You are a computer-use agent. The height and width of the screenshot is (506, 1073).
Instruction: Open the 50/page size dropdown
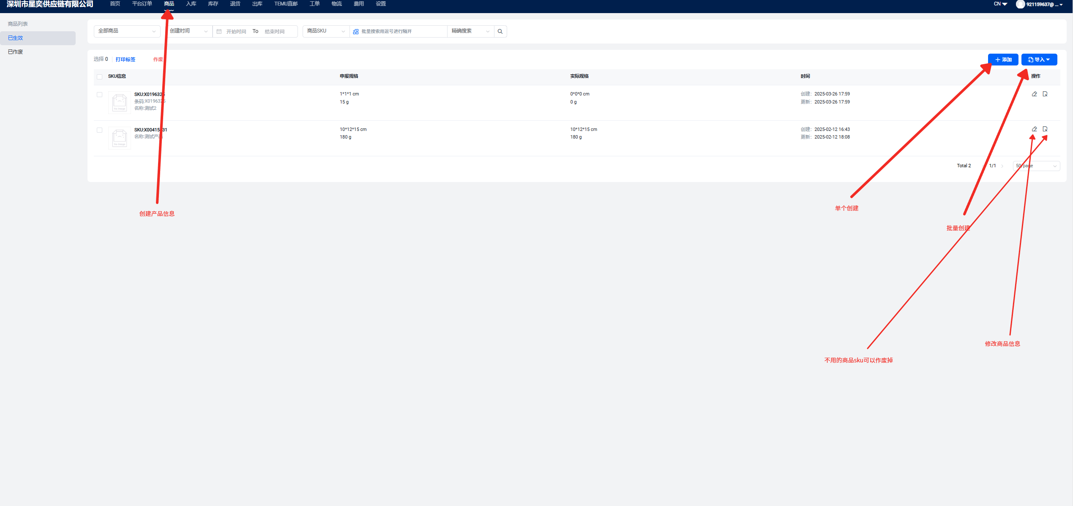tap(1036, 166)
